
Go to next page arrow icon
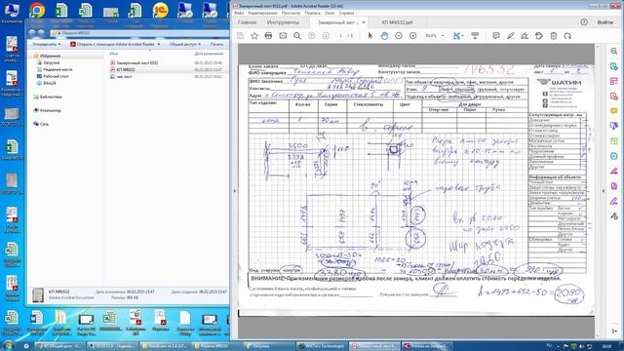pyautogui.click(x=326, y=36)
